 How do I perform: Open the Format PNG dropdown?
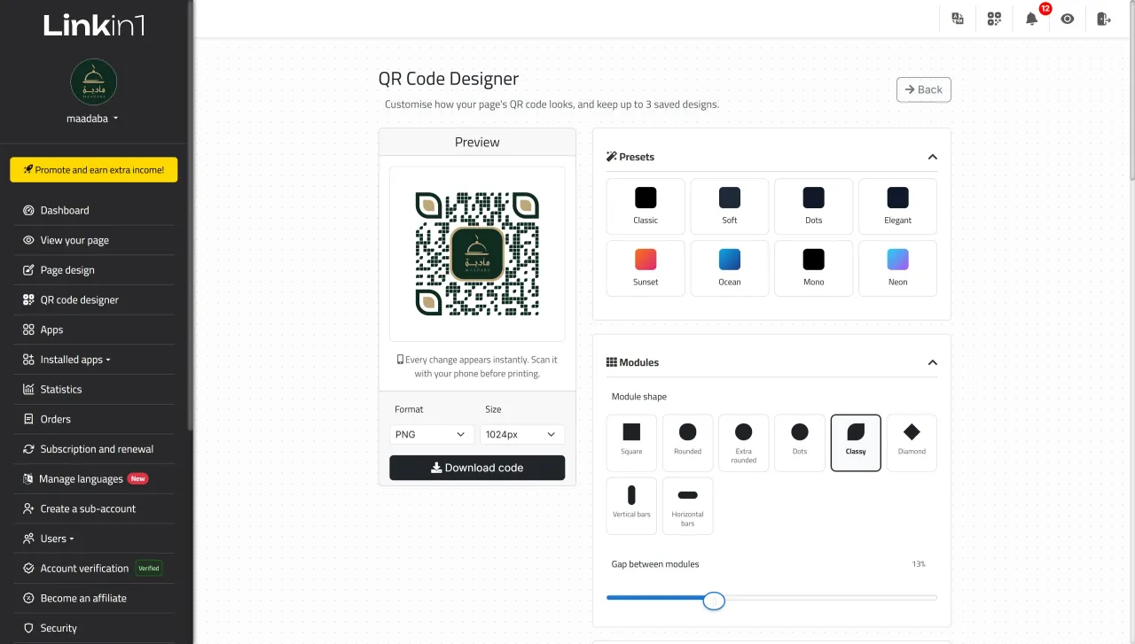430,434
